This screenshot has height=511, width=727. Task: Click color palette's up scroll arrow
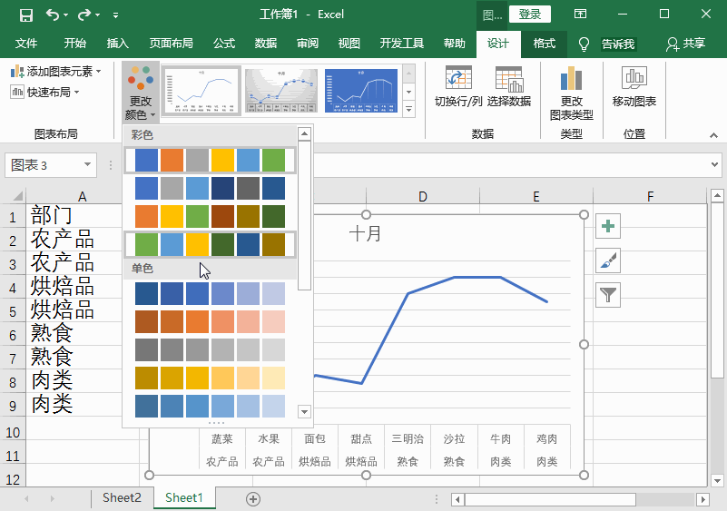tap(304, 134)
